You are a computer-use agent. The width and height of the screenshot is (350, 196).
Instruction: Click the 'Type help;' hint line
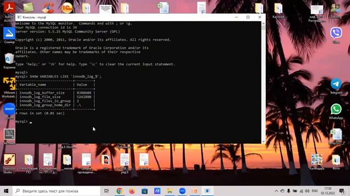[95, 64]
